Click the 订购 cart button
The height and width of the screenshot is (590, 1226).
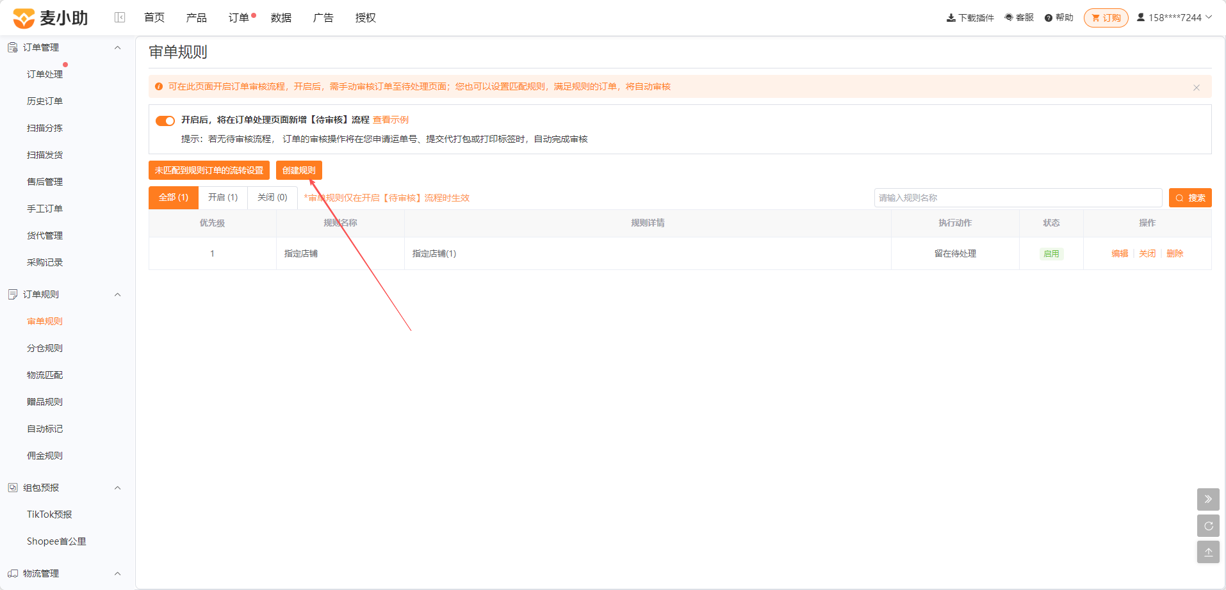tap(1106, 18)
